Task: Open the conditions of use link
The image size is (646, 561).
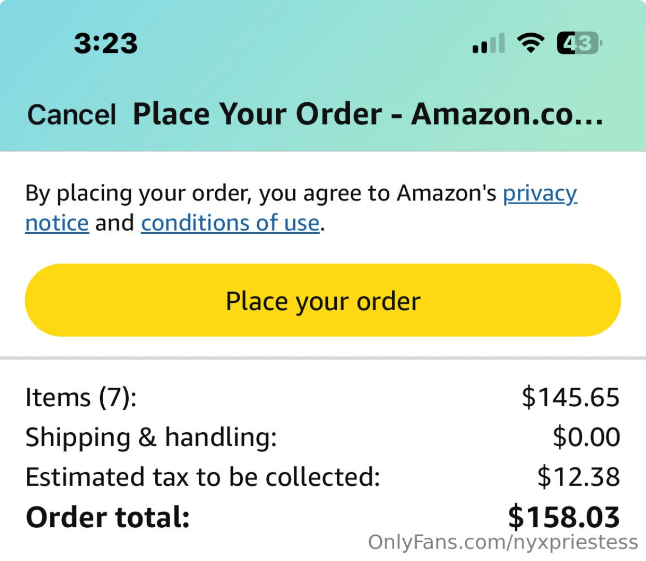Action: click(230, 223)
